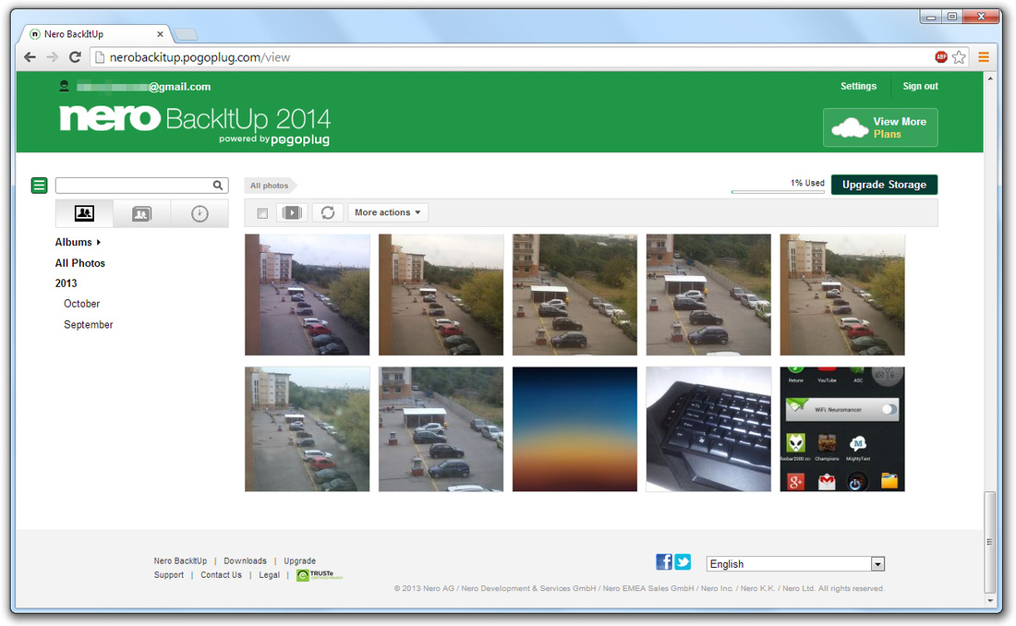
Task: Expand the Albums section
Action: 78,242
